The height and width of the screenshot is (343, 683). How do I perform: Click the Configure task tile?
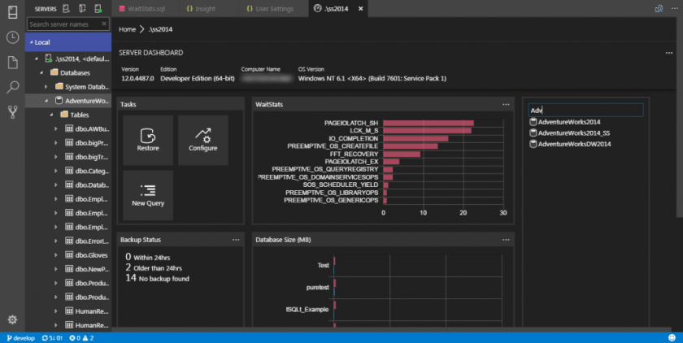point(203,140)
